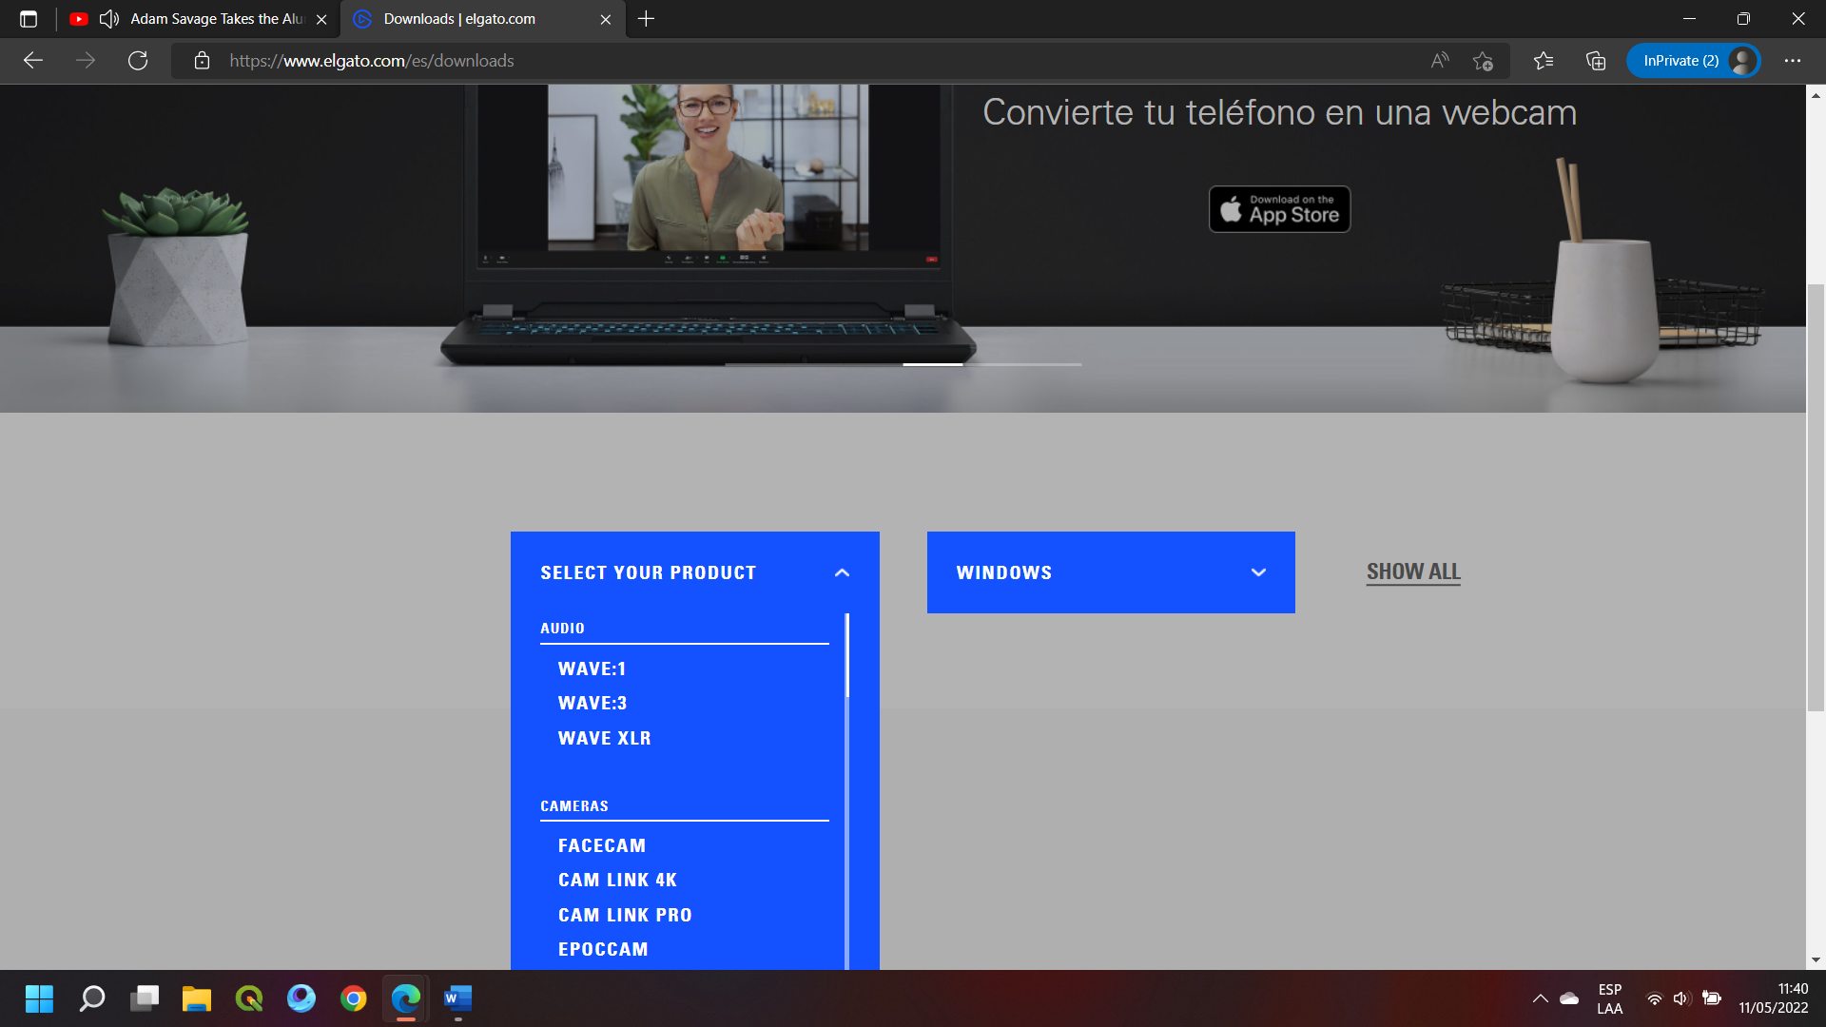Select Wave:3 from the product list
The image size is (1826, 1027).
click(592, 704)
